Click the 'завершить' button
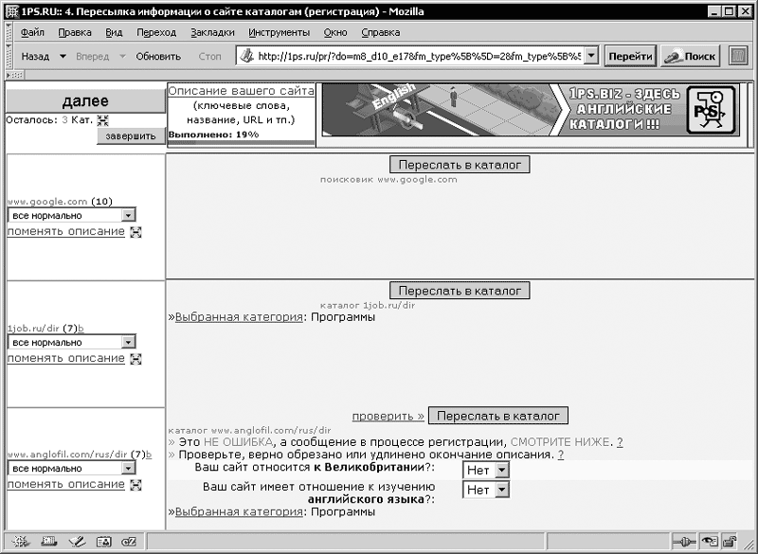This screenshot has width=758, height=554. click(131, 135)
